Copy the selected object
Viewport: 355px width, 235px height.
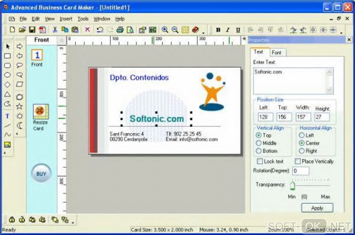pos(65,30)
